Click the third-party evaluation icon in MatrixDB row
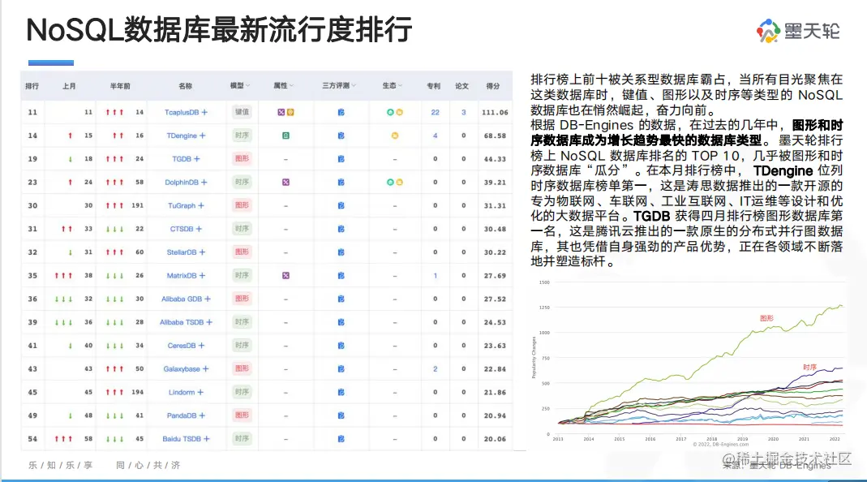 (x=341, y=276)
